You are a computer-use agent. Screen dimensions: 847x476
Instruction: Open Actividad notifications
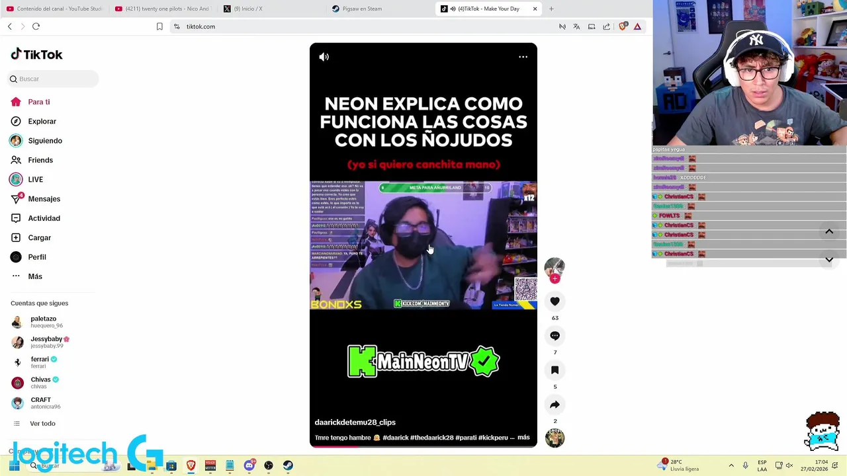[44, 218]
